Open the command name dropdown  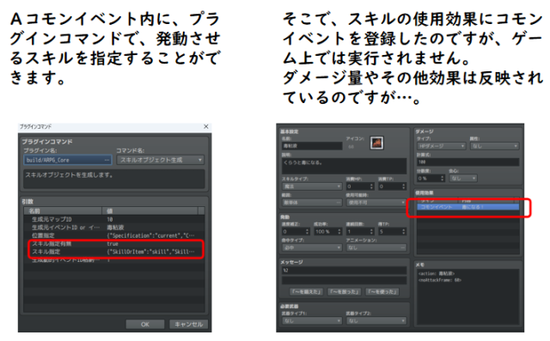[x=161, y=160]
